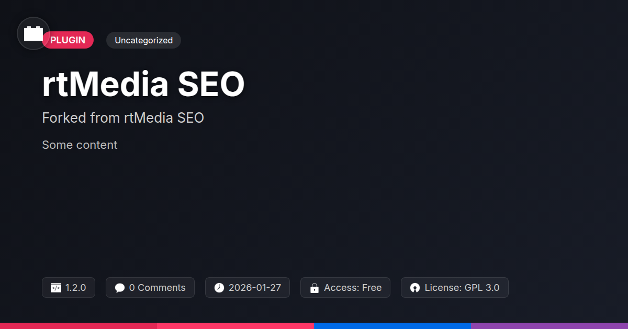Click the blue segment of bottom color bar

coord(392,326)
